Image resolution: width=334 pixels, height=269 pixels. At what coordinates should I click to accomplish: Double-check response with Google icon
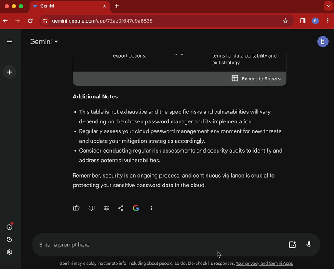coord(136,208)
